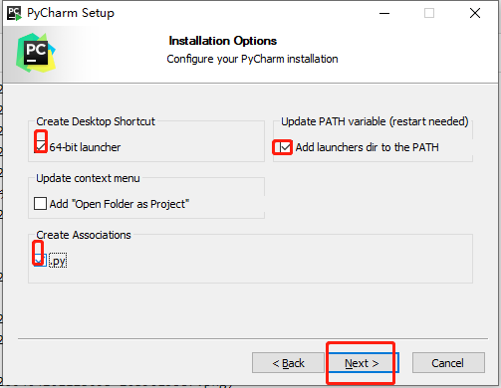Click the "Create Associations" group label

(x=84, y=235)
